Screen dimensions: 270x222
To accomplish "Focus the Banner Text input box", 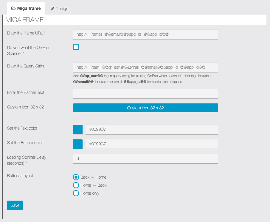I will (x=145, y=94).
